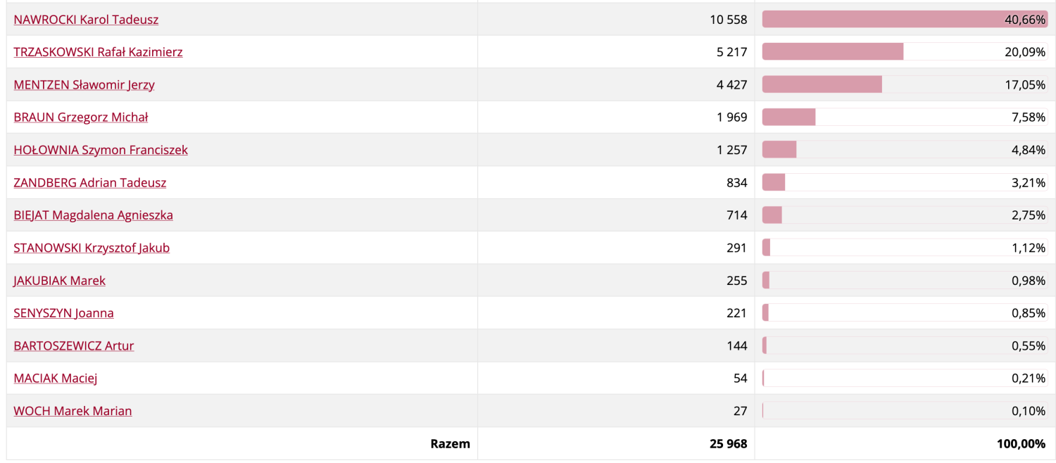This screenshot has height=463, width=1056.
Task: Click the 17,05% bar for Mentzen
Action: point(905,85)
